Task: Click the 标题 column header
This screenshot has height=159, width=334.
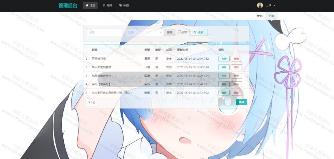Action: point(95,50)
